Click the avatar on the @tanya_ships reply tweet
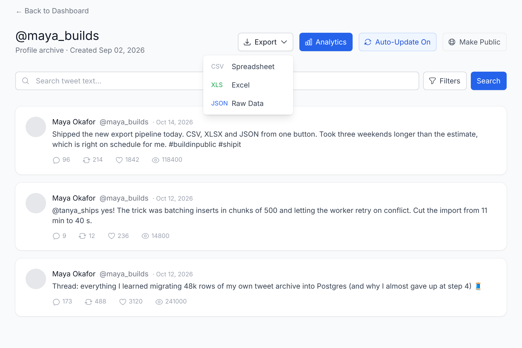The image size is (522, 348). 36,203
